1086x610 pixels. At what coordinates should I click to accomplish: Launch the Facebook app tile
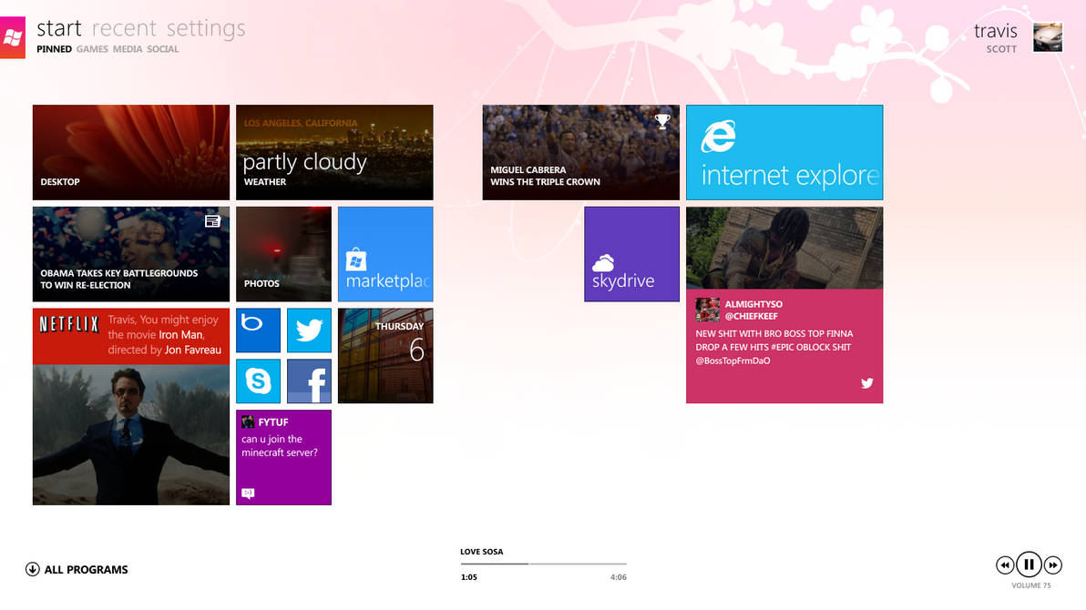309,381
